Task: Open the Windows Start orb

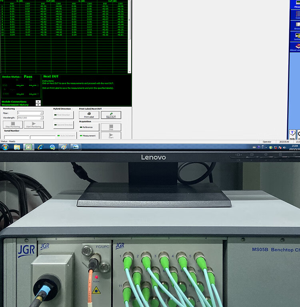Action: pyautogui.click(x=5, y=147)
